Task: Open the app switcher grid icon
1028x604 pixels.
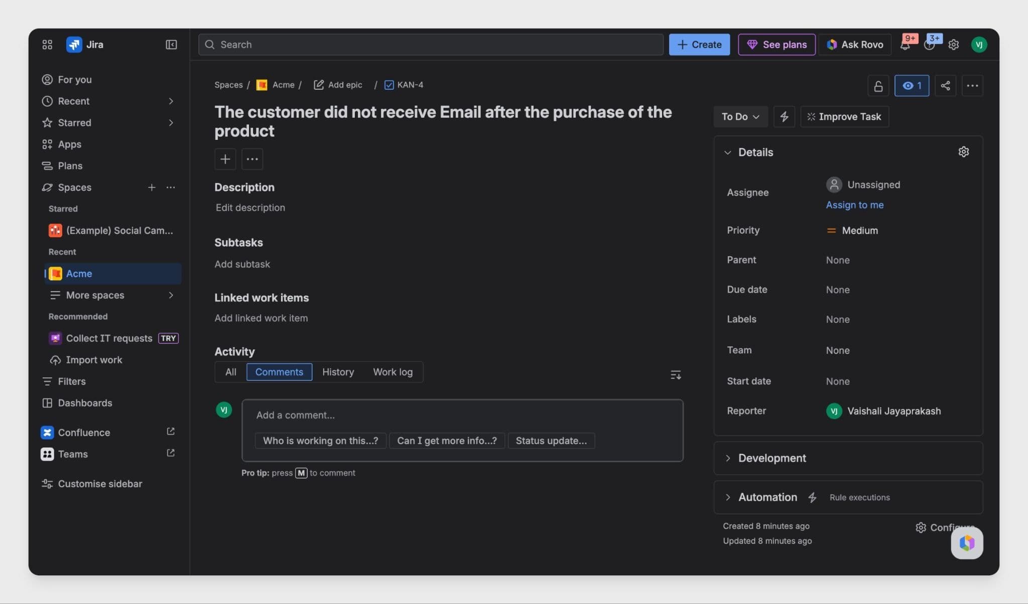Action: 47,45
